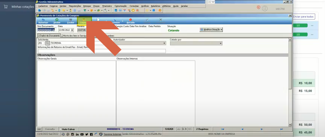The height and width of the screenshot is (137, 325).
Task: Open the Financeiro menu
Action: pos(107,6)
